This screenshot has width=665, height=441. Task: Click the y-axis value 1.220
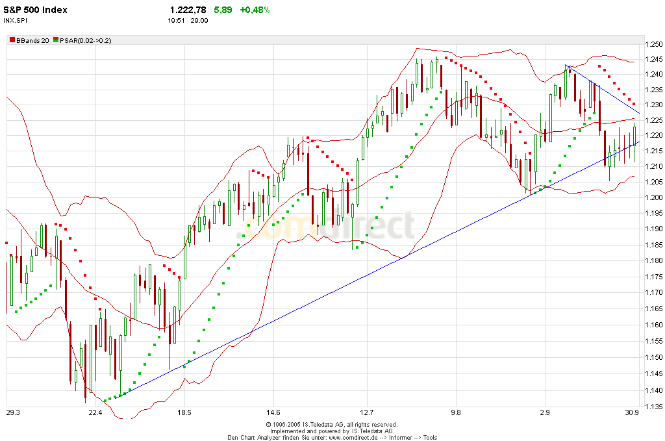[x=653, y=135]
